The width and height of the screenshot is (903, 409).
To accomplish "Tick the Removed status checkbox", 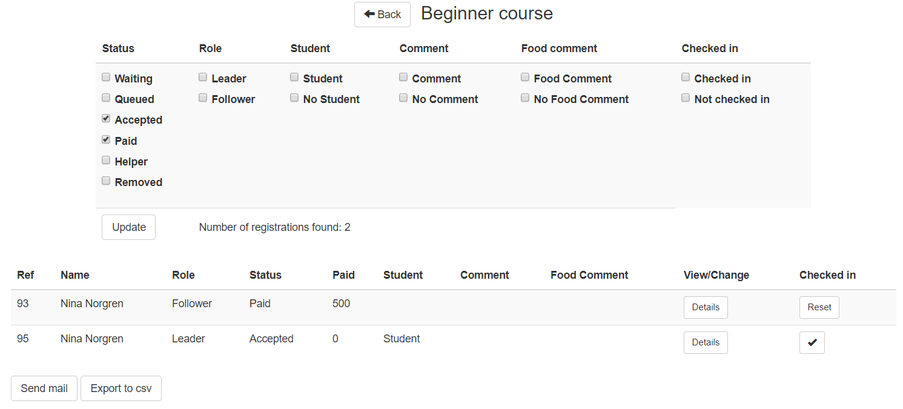I will coord(106,181).
